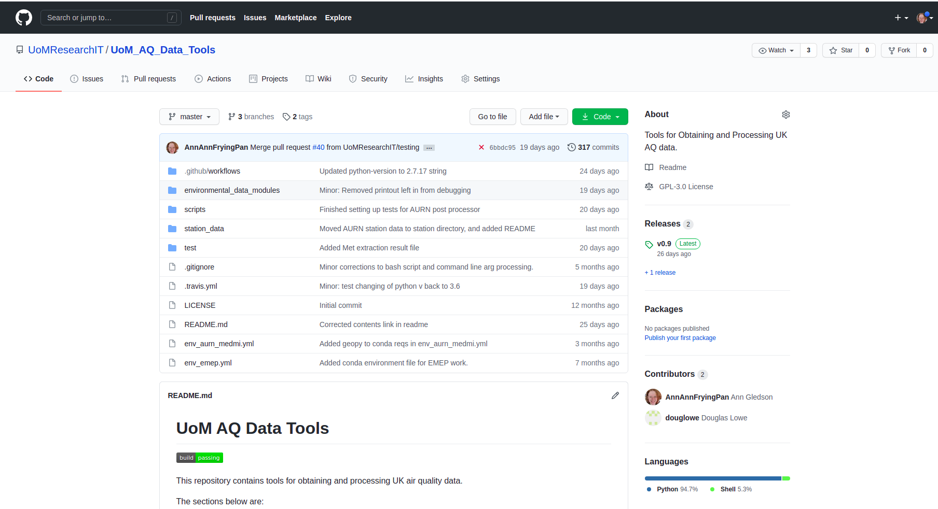Screen dimensions: 938x509
Task: Click the environmental_data_modules folder icon
Action: tap(172, 190)
